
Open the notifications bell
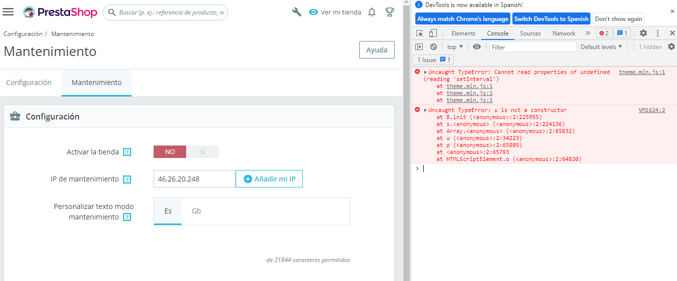[x=372, y=12]
